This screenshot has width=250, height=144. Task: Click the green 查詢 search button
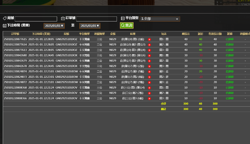coord(127,25)
